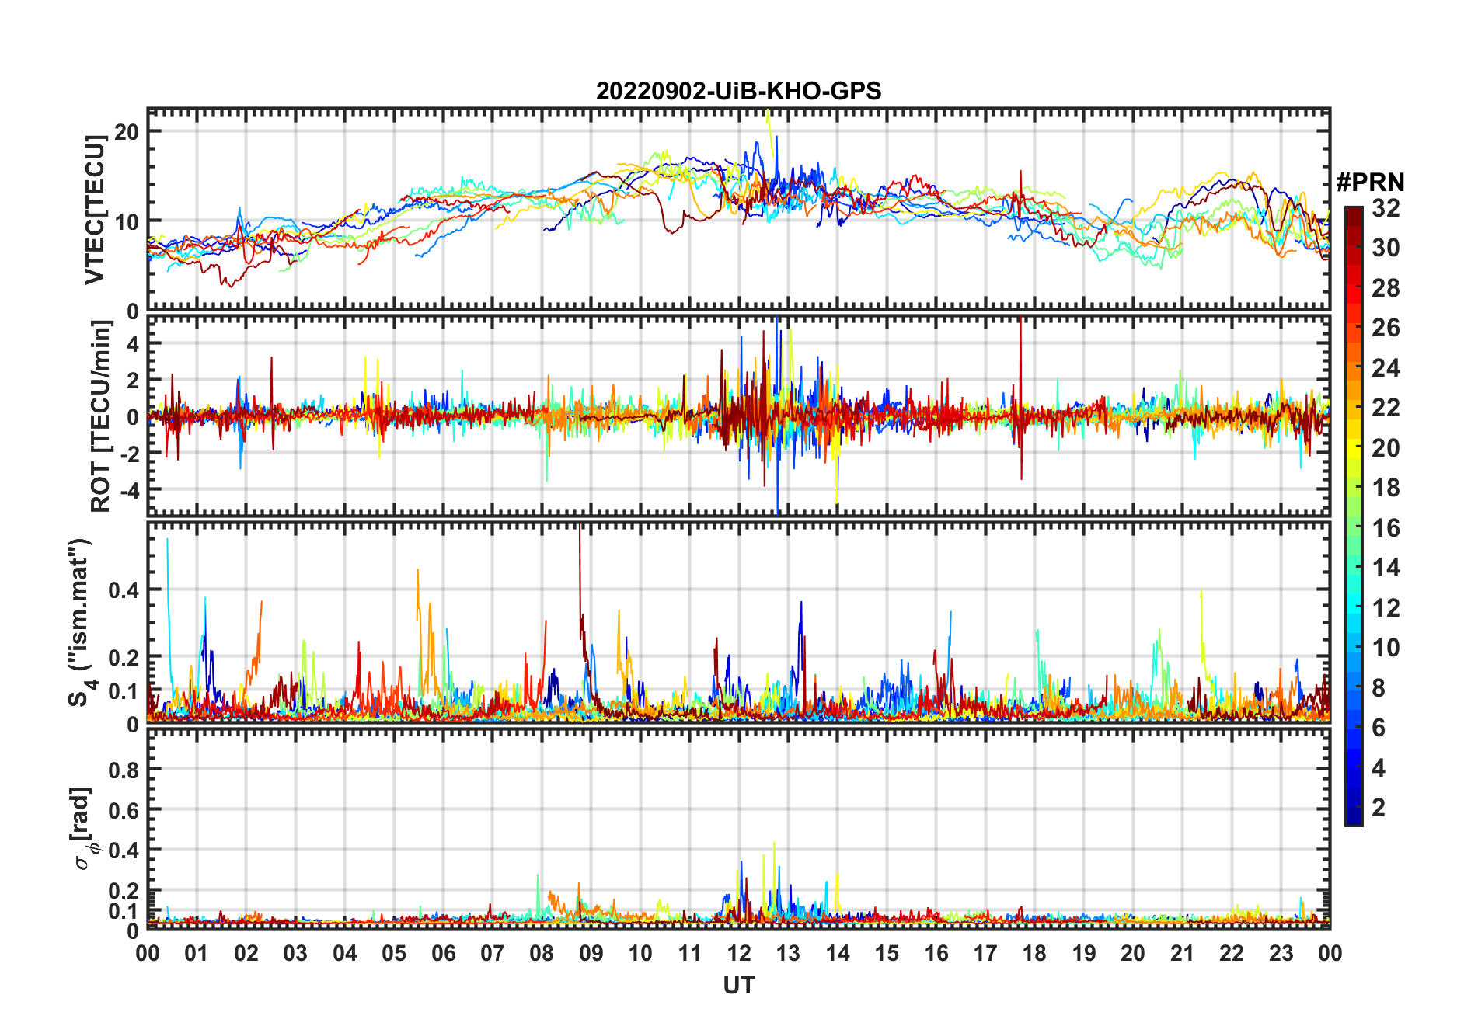
Task: Click S4 y-axis tick label 0.4
Action: [x=124, y=590]
